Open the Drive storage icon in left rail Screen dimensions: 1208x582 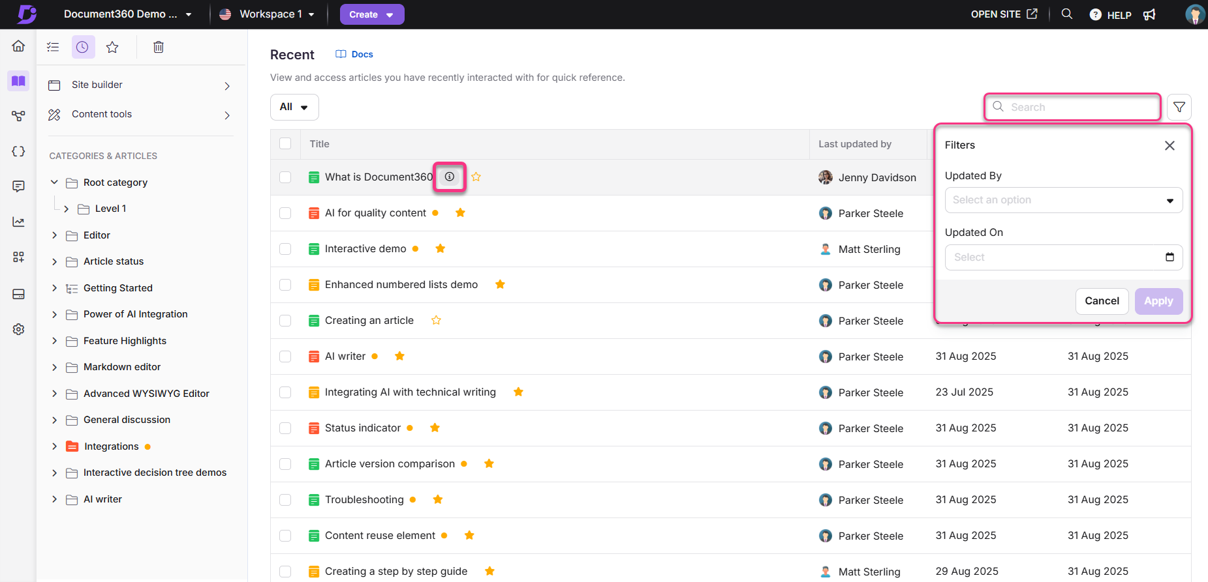point(18,294)
